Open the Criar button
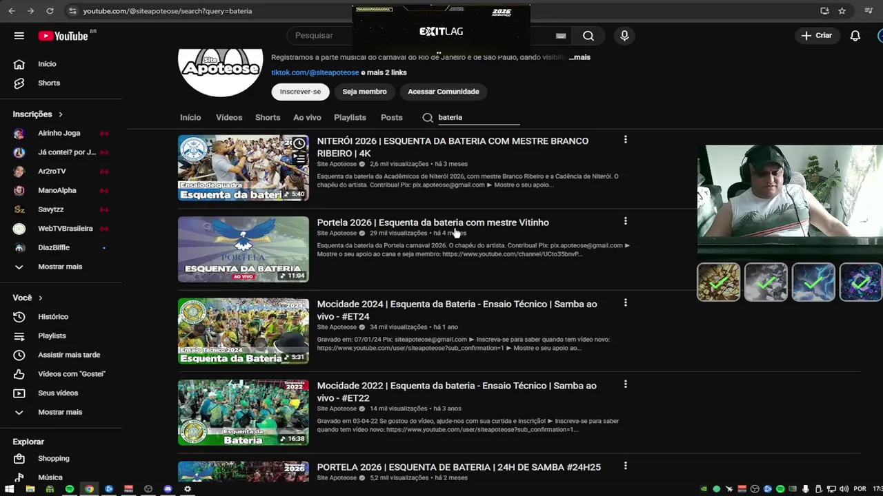This screenshot has height=496, width=883. click(817, 36)
